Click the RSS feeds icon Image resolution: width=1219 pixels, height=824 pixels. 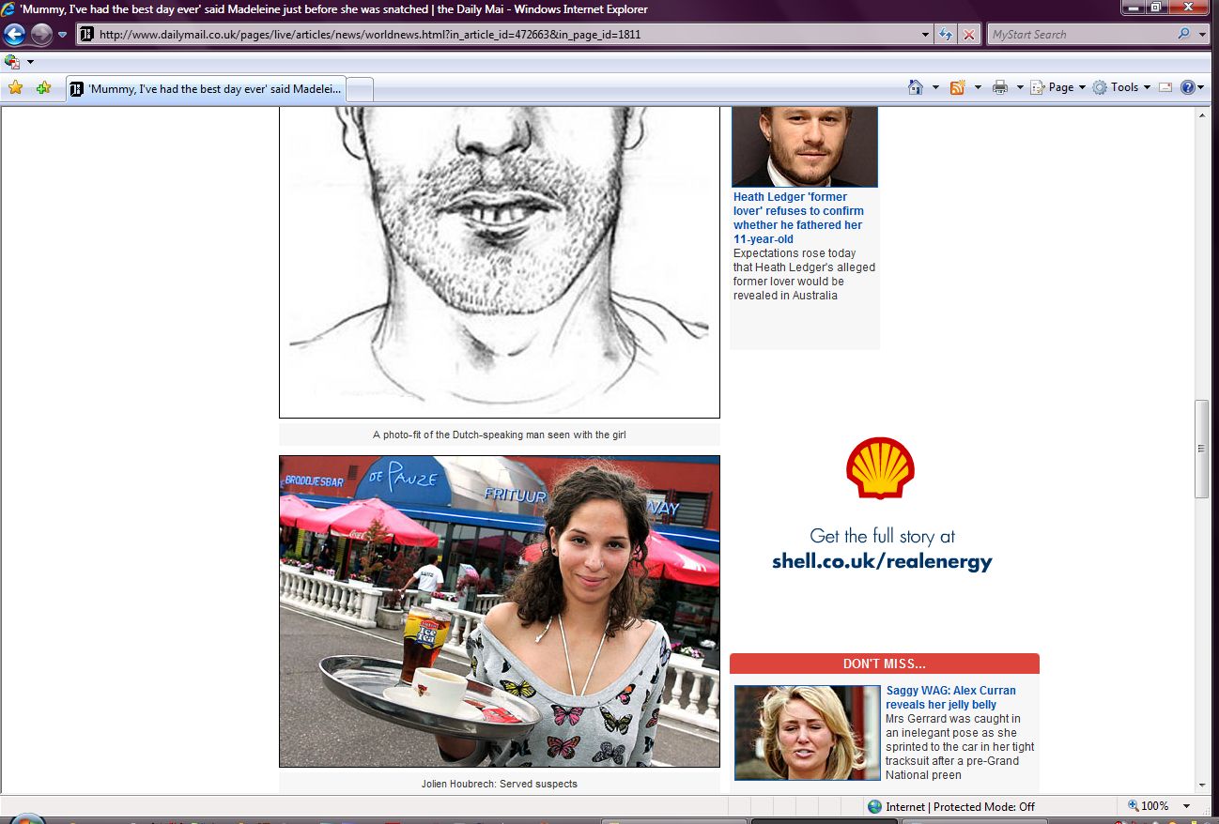point(958,87)
